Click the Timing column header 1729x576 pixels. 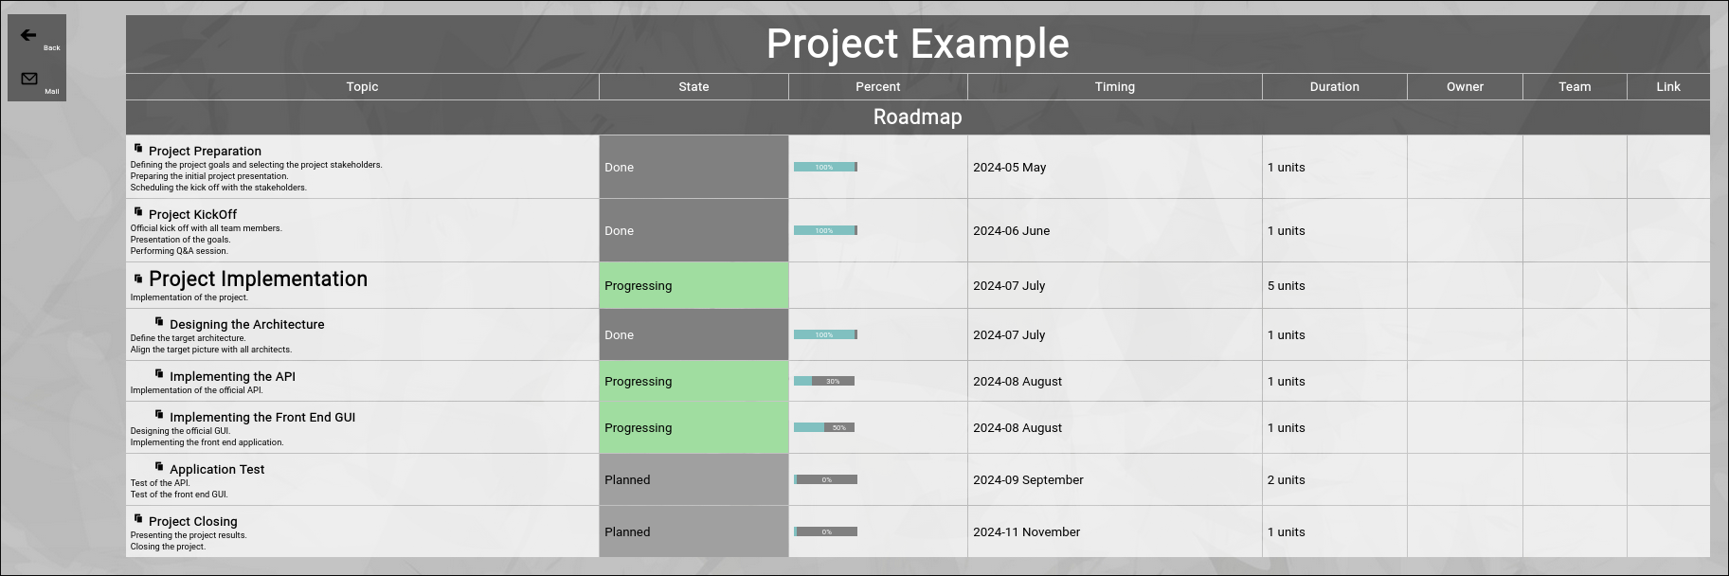pyautogui.click(x=1114, y=87)
